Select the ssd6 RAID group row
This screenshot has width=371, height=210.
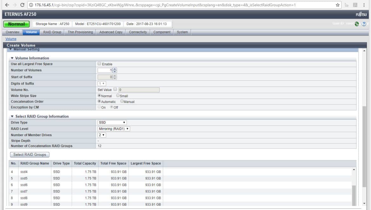point(180,185)
